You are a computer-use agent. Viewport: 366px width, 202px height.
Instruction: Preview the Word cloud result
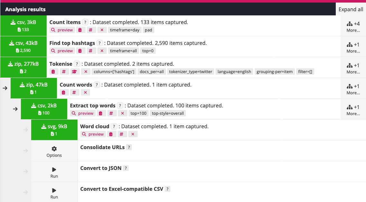pyautogui.click(x=93, y=134)
